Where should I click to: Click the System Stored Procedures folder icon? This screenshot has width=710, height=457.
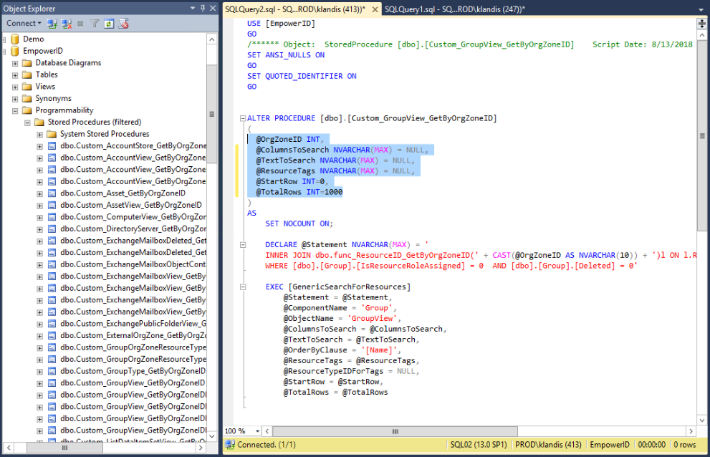click(52, 134)
